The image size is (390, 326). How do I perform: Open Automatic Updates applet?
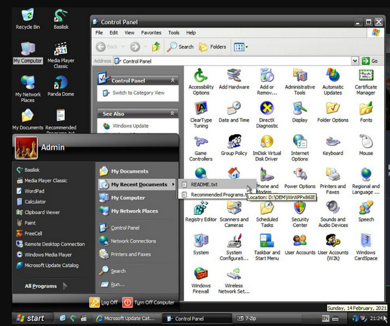pyautogui.click(x=333, y=81)
